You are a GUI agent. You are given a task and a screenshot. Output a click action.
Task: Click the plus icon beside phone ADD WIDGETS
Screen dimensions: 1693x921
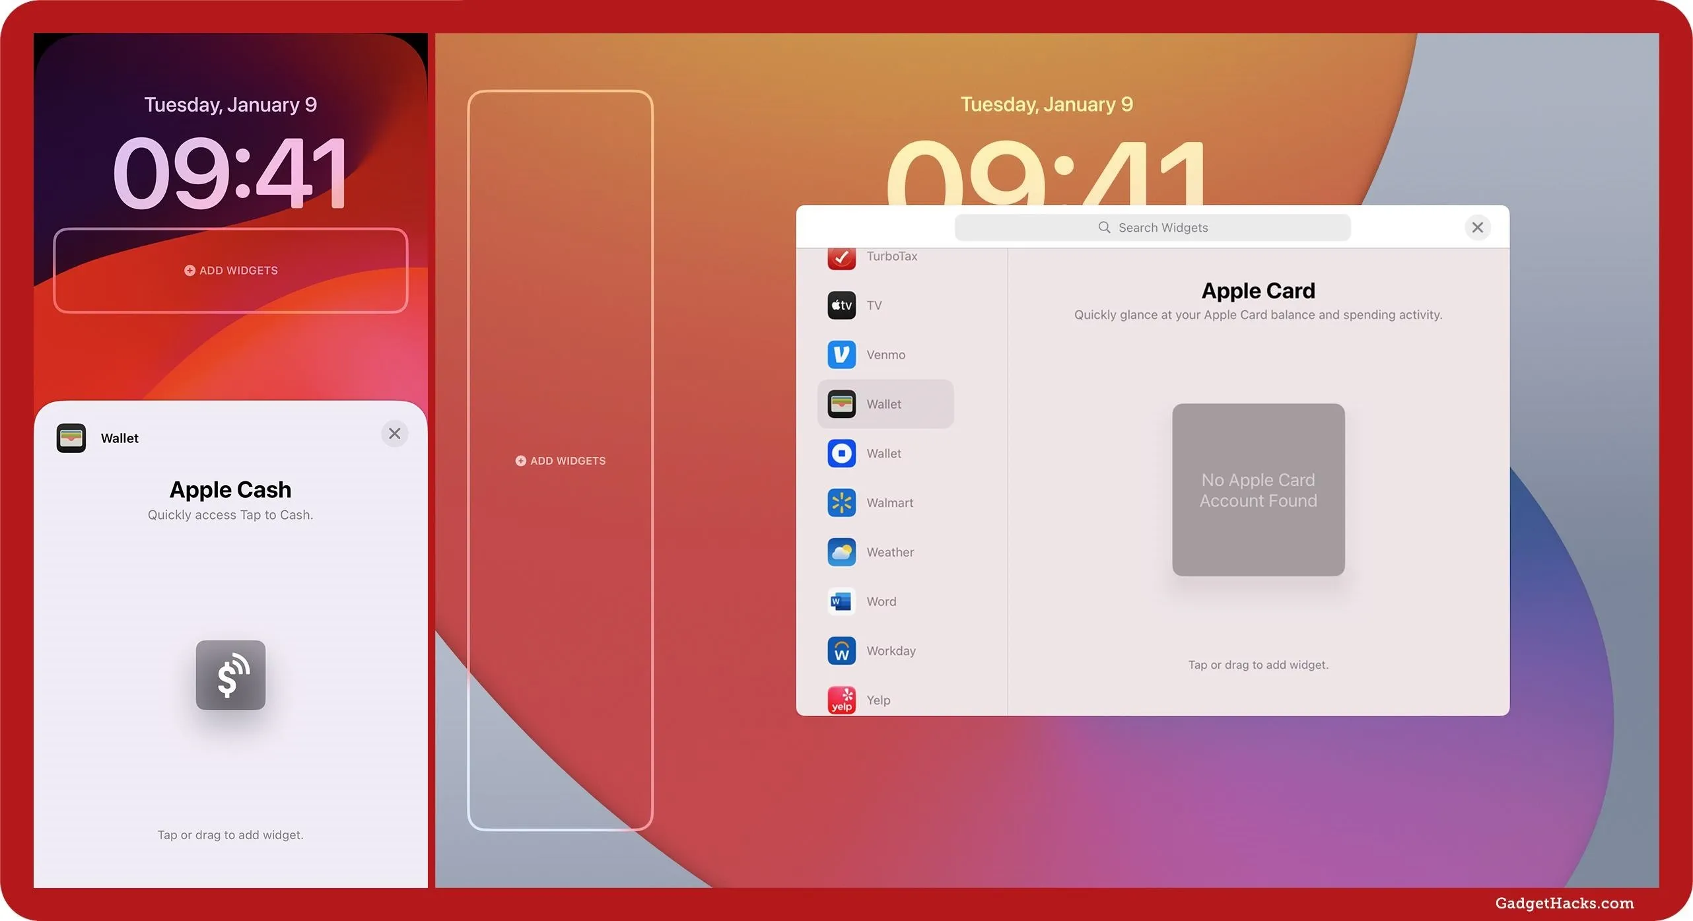point(190,270)
